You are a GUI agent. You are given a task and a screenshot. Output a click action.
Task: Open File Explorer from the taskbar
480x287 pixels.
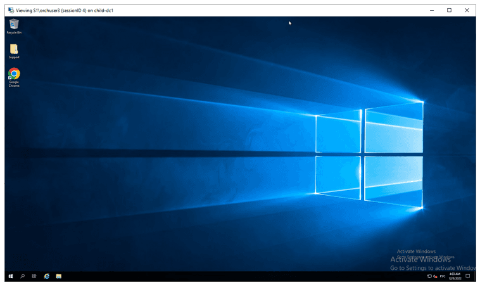(x=58, y=276)
